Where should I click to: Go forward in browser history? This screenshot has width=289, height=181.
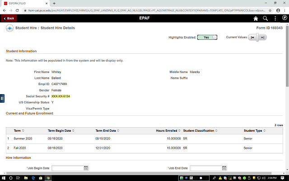[11, 10]
